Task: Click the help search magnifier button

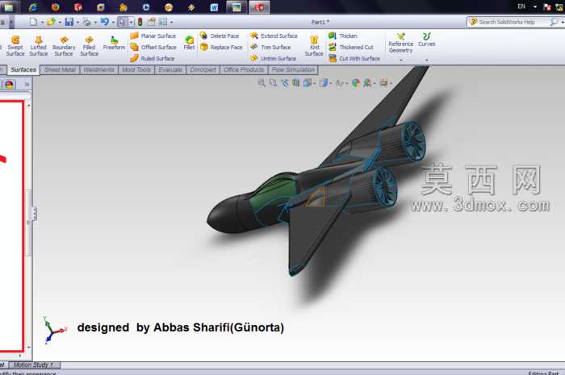Action: click(554, 22)
